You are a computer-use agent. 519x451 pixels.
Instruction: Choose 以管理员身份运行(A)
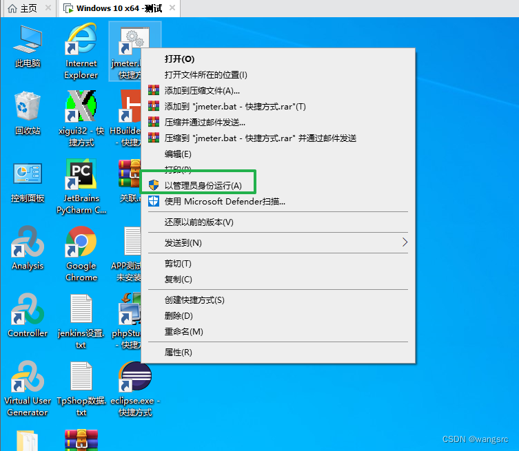click(278, 185)
